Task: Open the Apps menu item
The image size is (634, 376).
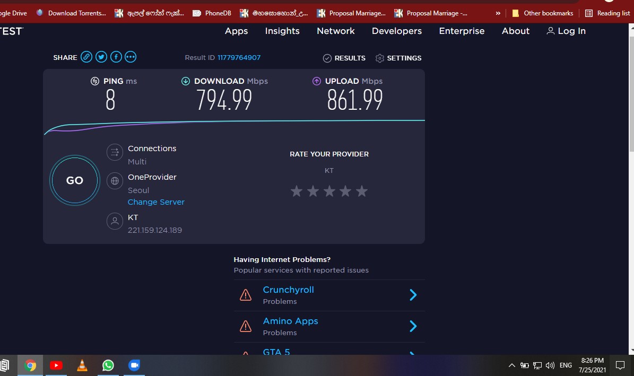Action: coord(236,31)
